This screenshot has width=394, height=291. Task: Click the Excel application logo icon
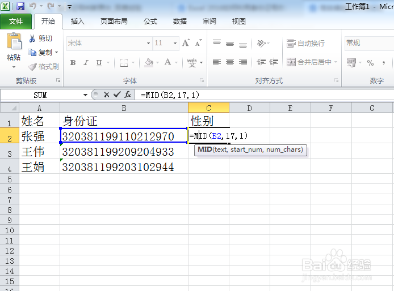click(5, 6)
